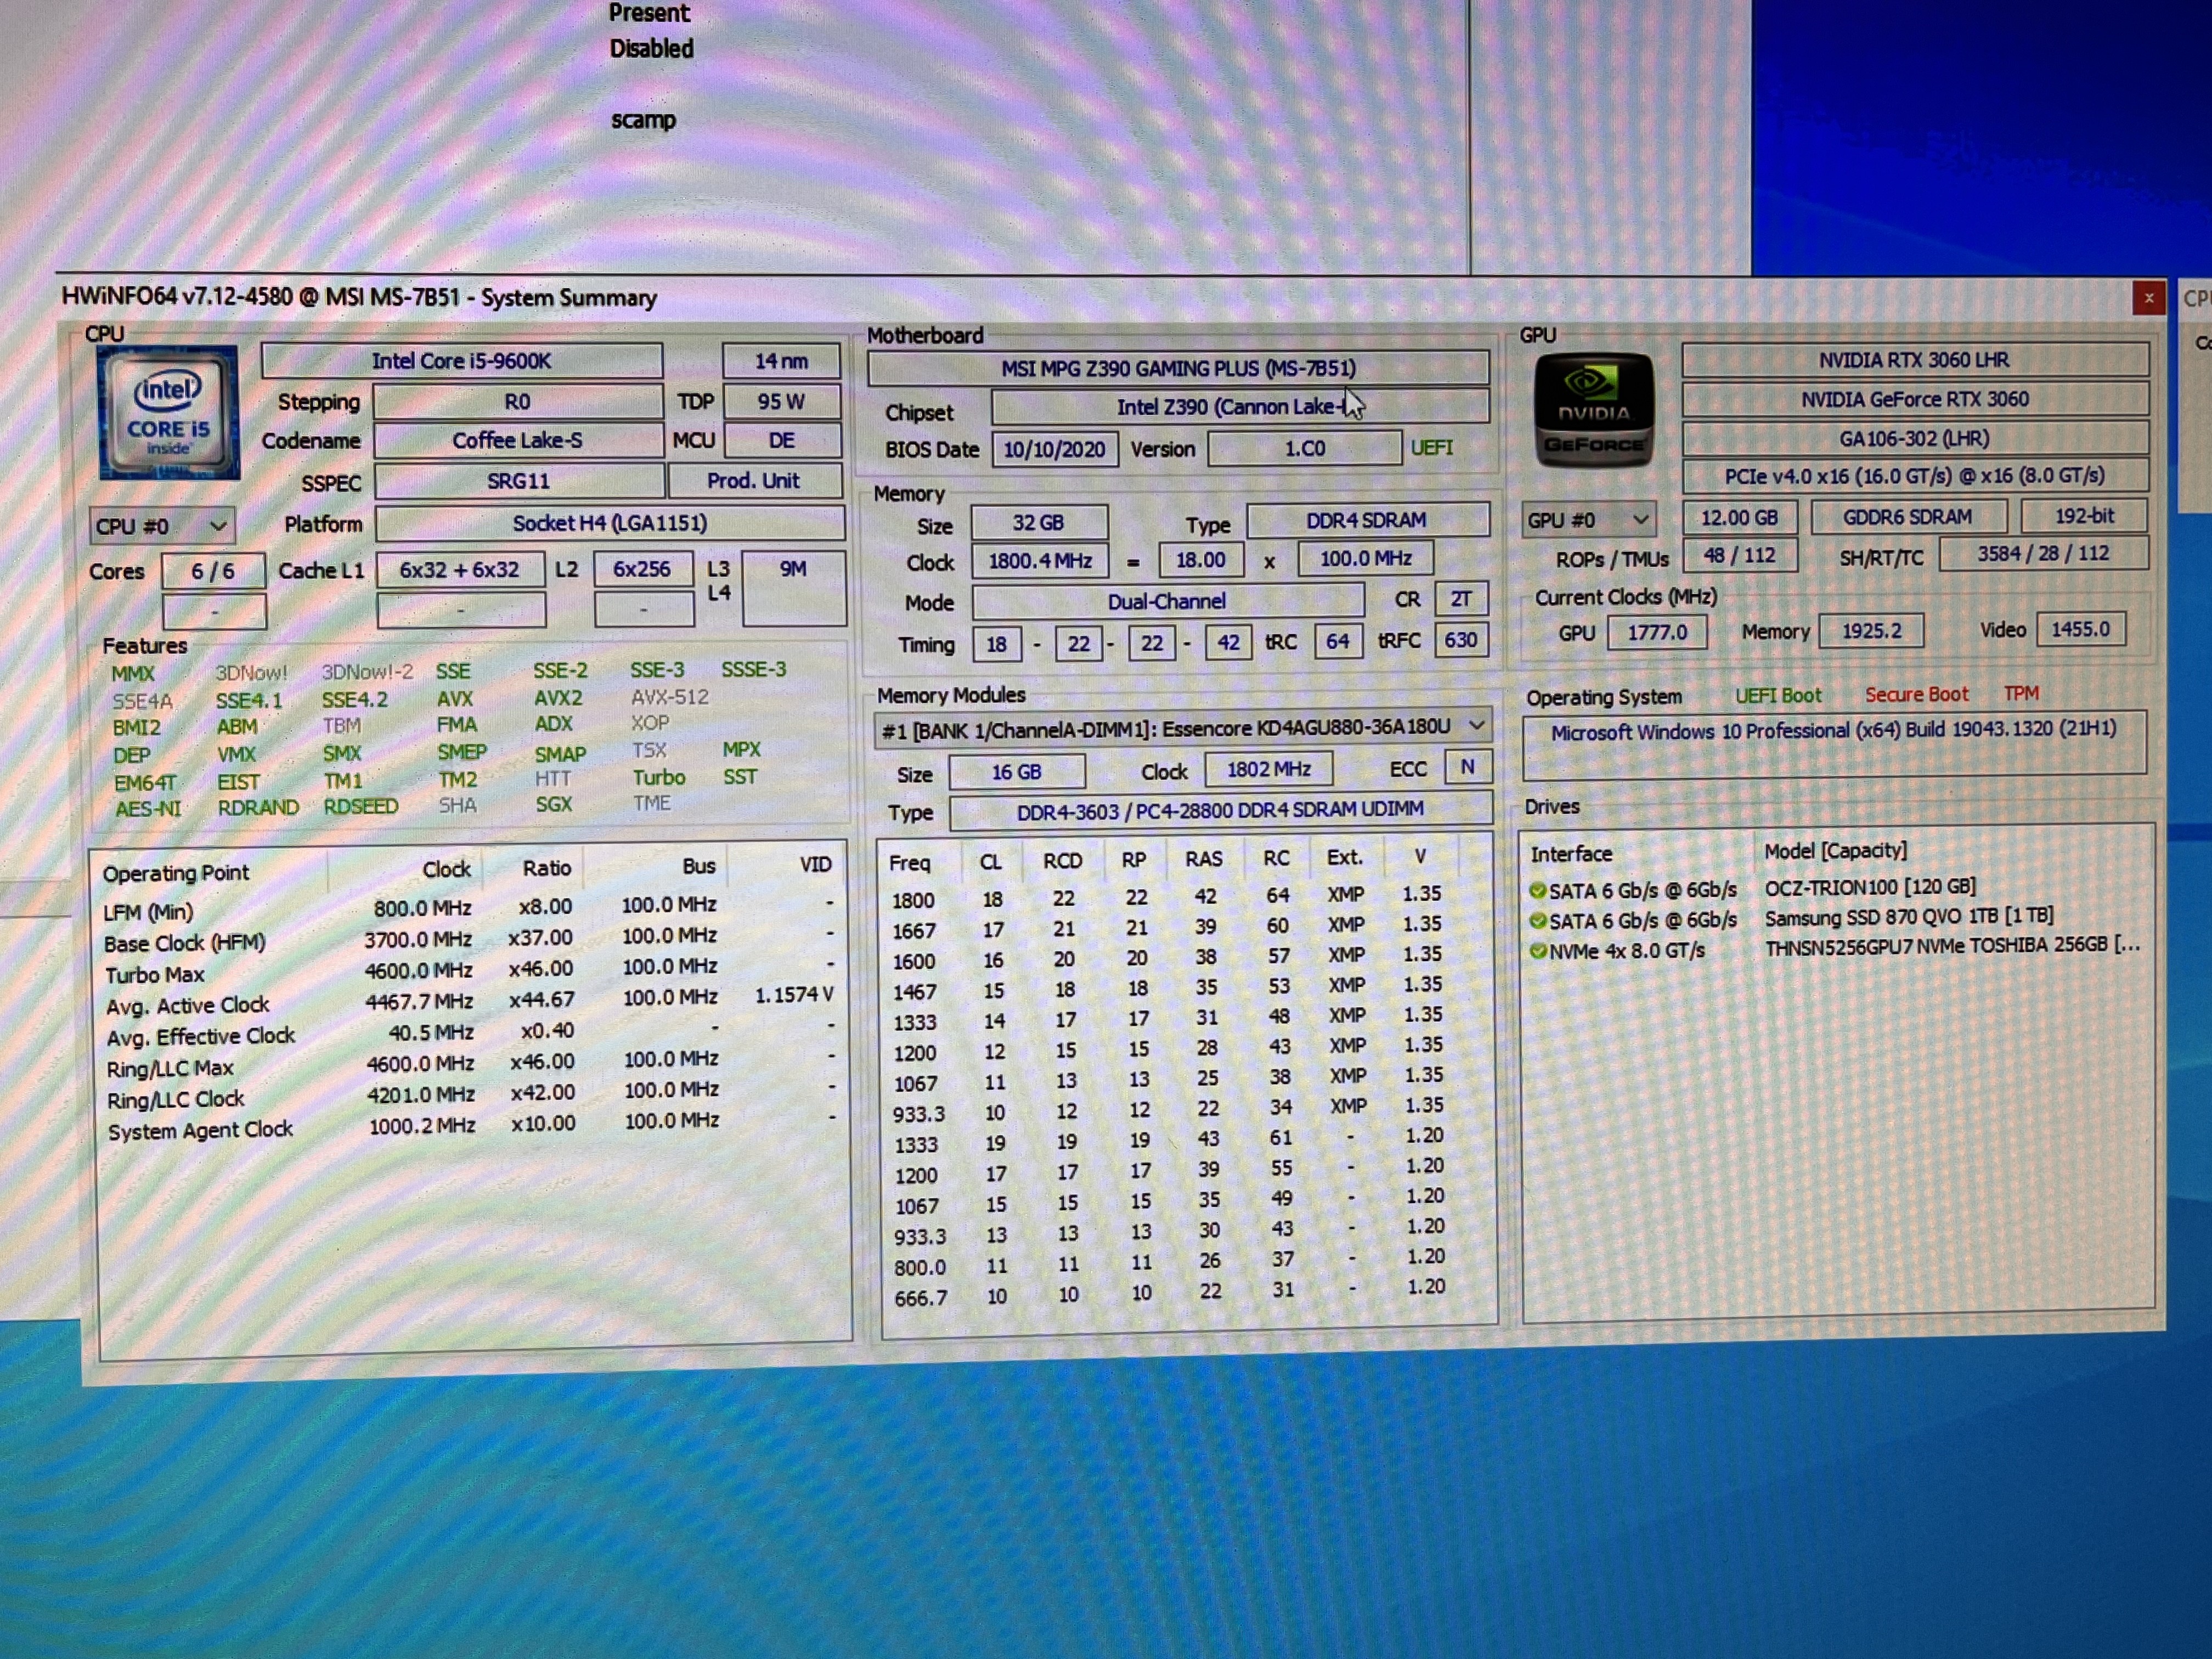Click the 12.00 GB video memory field
This screenshot has width=2212, height=1659.
pos(1739,518)
